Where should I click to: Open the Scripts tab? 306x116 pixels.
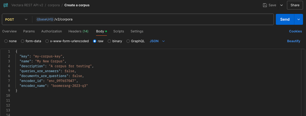tap(119, 31)
